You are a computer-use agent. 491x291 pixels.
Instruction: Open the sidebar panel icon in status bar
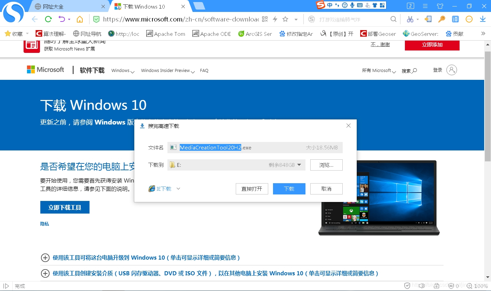(x=6, y=286)
